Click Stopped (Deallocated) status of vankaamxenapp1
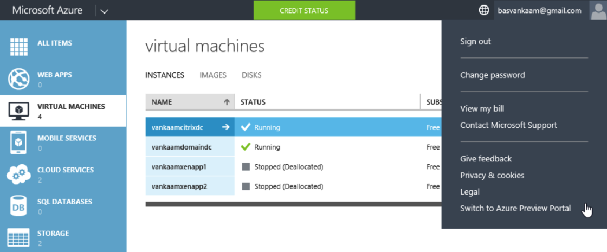The height and width of the screenshot is (252, 607). [289, 167]
